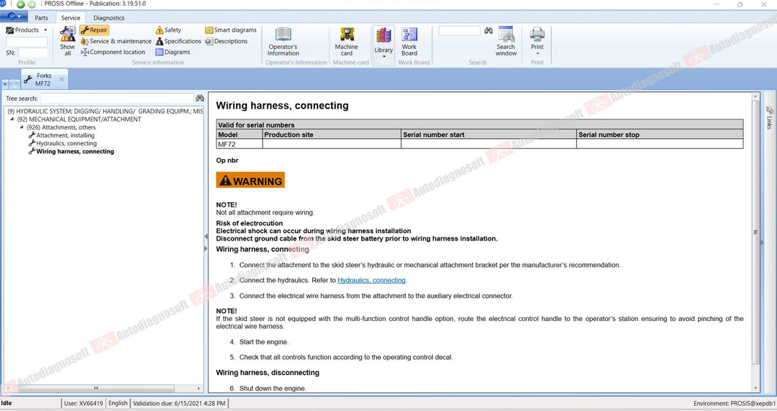
Task: Open the document tab list dropdown
Action: click(5, 84)
